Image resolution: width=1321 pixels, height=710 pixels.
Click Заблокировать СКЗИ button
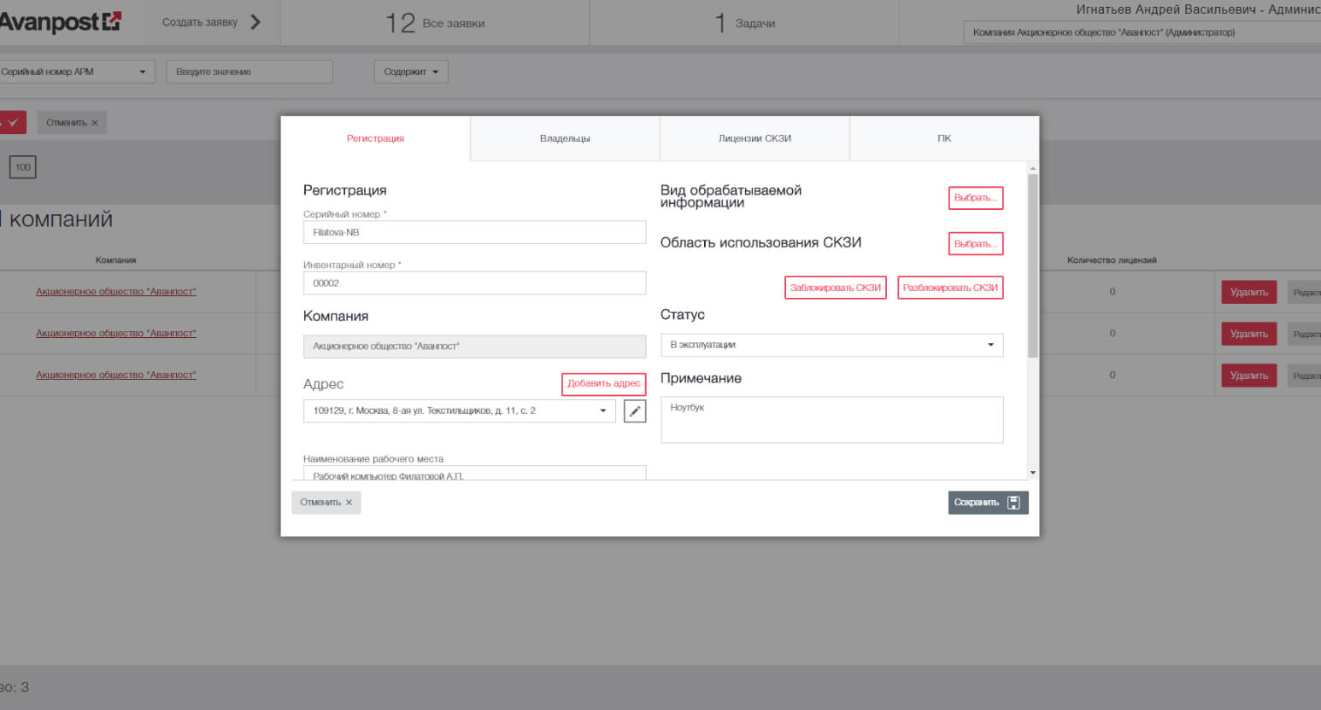coord(836,288)
